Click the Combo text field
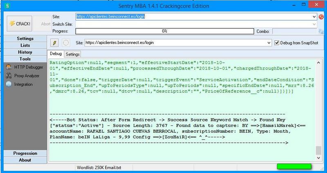 click(295, 31)
